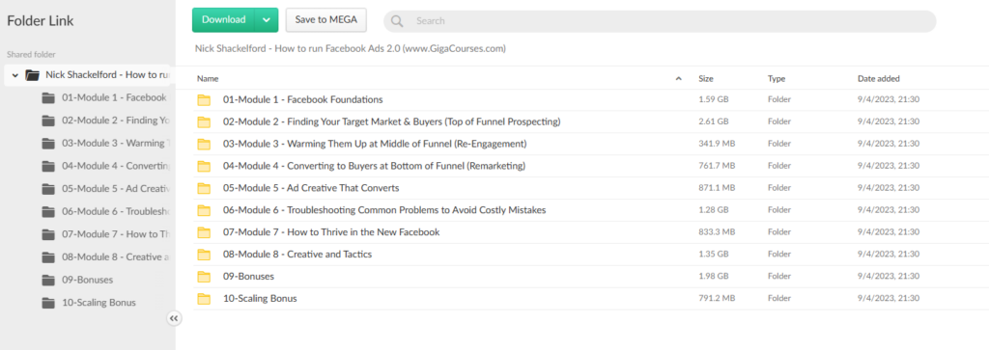Click the yellow folder icon for 01-Module 1
The image size is (989, 350).
point(204,99)
